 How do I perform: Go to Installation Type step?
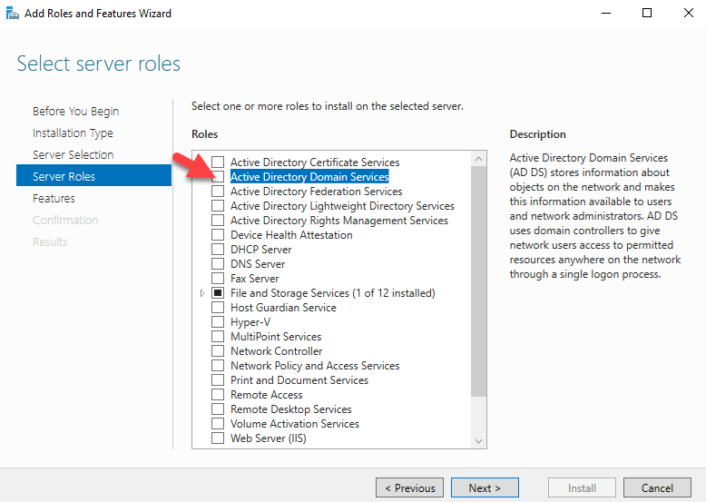[73, 133]
